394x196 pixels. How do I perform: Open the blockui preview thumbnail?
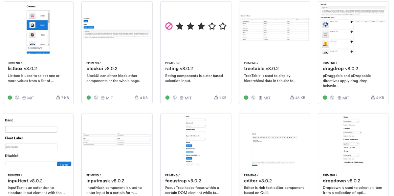[x=117, y=28]
